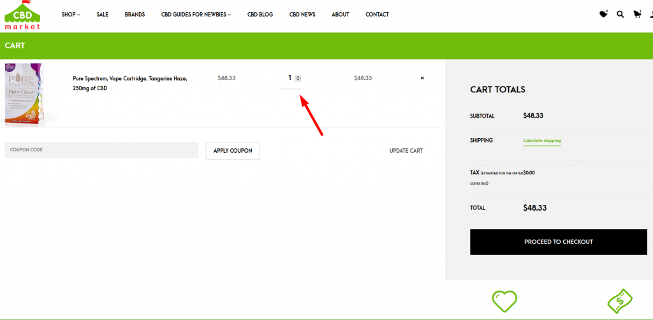The image size is (653, 320).
Task: Open the shopping cart icon in header
Action: pyautogui.click(x=637, y=14)
